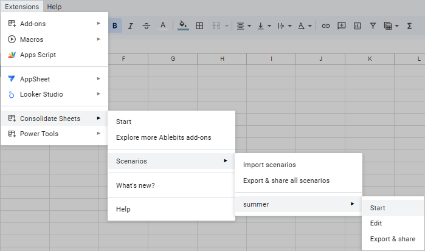Screen dimensions: 425x251
Task: Open filter views dropdown arrow
Action: tap(397, 26)
